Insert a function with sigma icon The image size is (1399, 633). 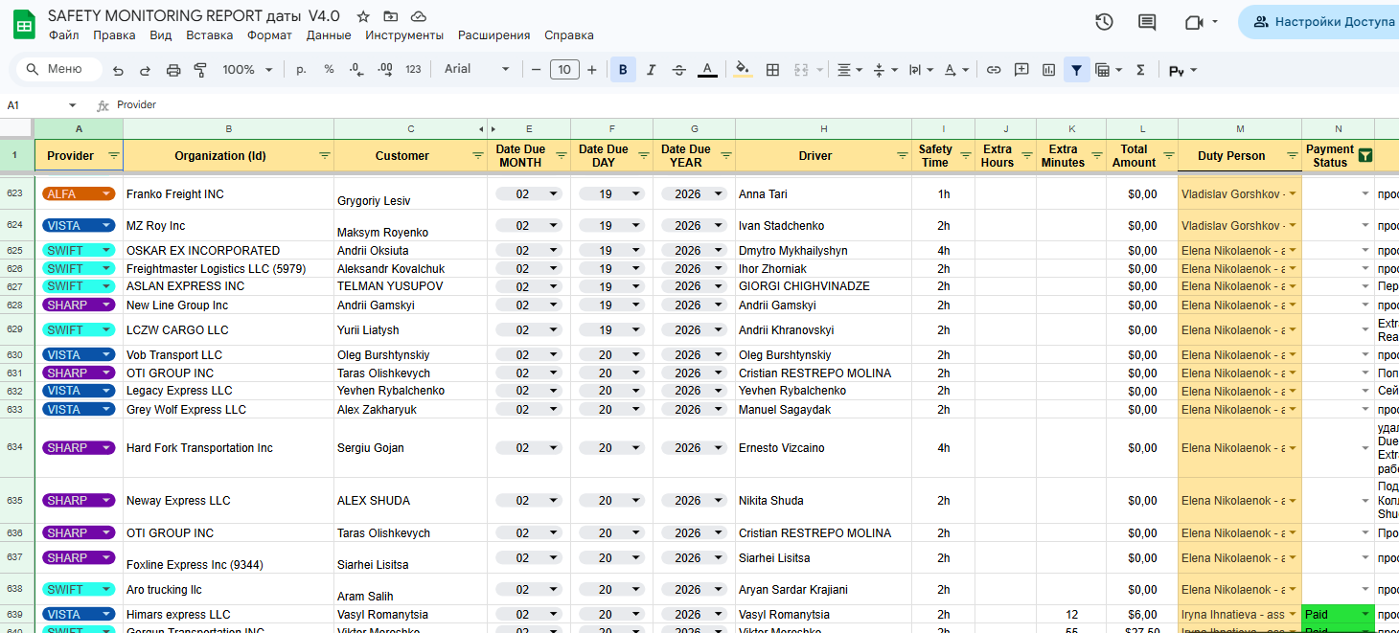[1140, 70]
